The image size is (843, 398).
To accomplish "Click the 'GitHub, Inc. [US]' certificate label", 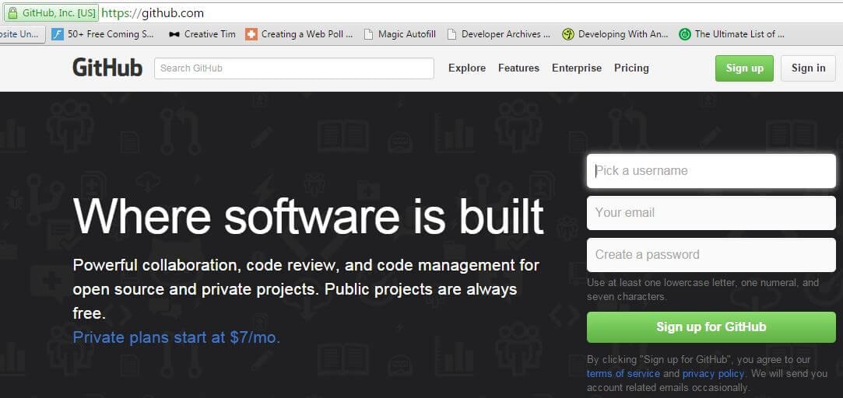I will pos(59,13).
